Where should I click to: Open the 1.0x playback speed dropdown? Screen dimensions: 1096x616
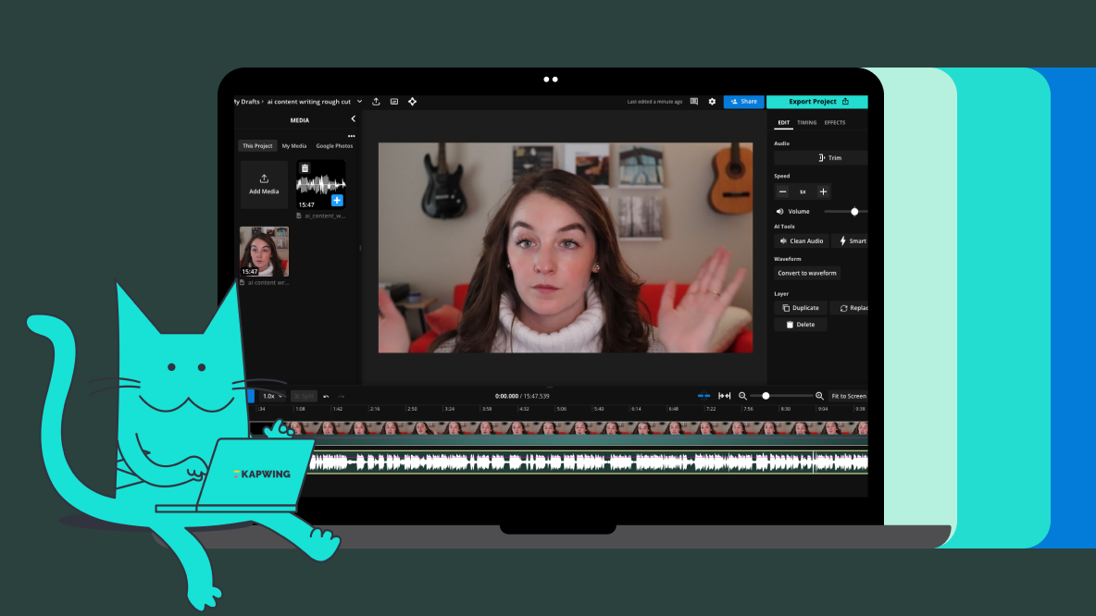270,395
